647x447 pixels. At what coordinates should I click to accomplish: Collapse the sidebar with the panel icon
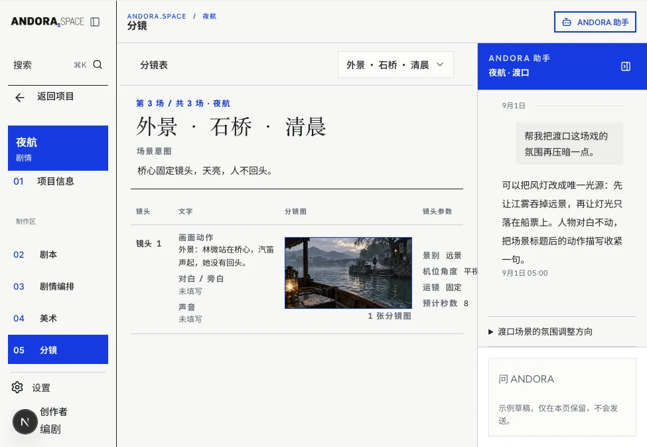95,21
